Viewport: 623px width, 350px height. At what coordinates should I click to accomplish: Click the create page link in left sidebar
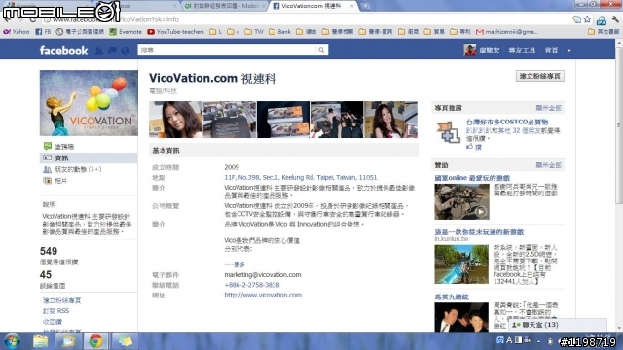[x=61, y=300]
